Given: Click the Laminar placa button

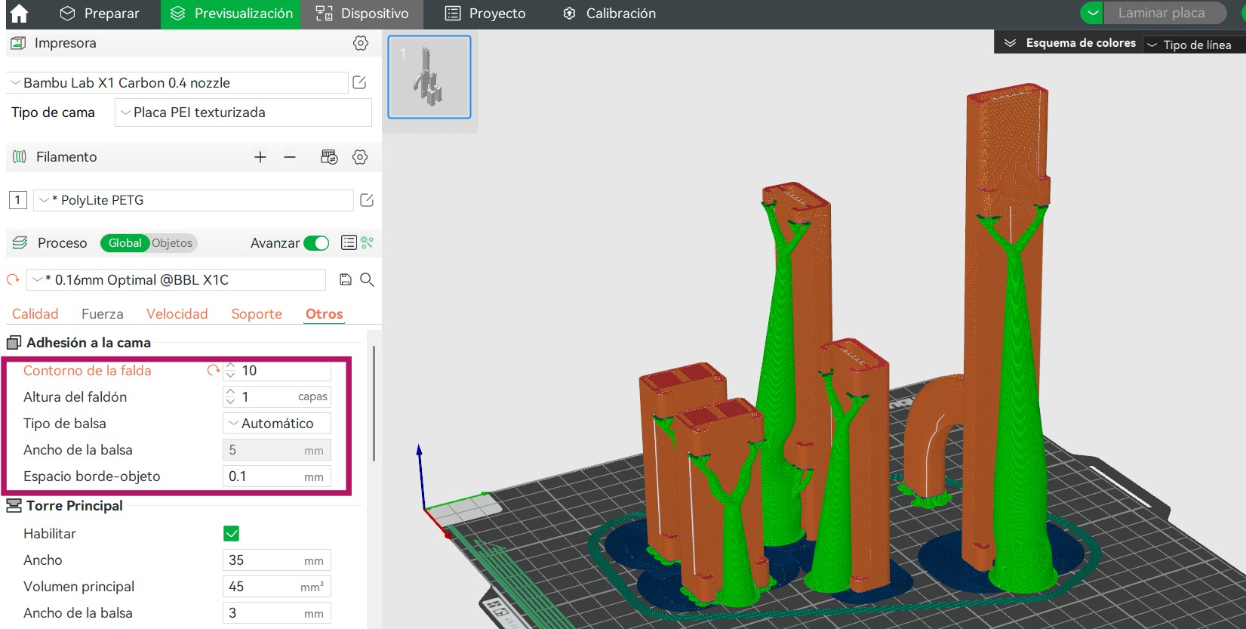Looking at the screenshot, I should 1164,13.
